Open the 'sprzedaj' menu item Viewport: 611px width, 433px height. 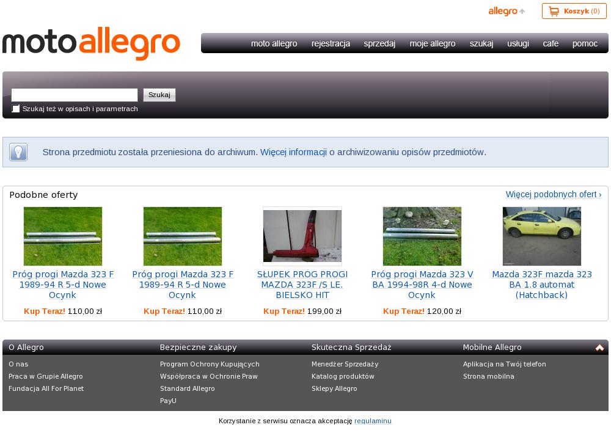point(379,43)
